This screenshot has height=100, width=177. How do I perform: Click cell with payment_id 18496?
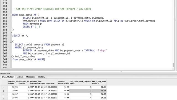pyautogui.click(x=13, y=91)
